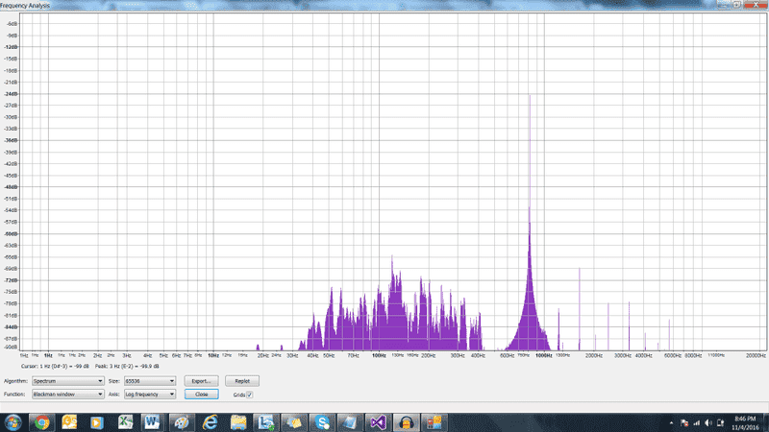Open Microsoft Word from the taskbar

pos(152,421)
